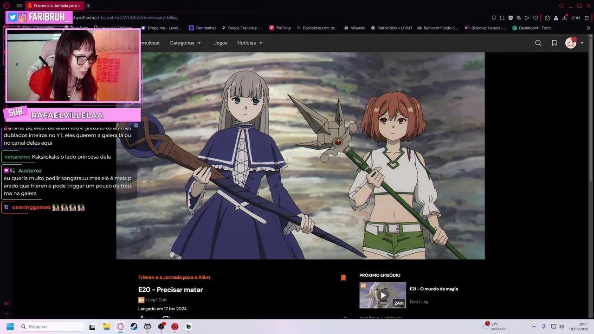Open the ad blocker shield icon

coord(510,18)
